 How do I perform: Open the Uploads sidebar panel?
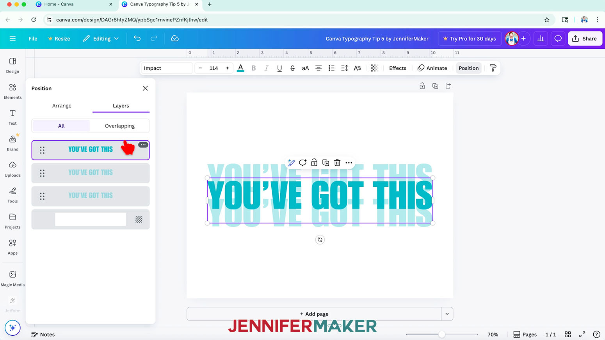(x=12, y=169)
